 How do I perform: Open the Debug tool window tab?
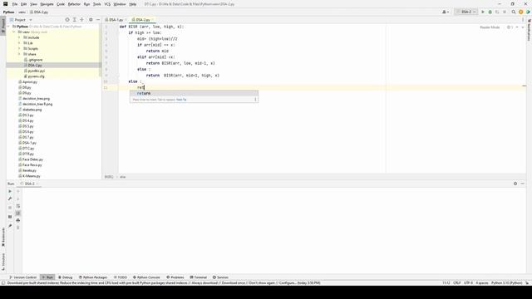point(65,277)
